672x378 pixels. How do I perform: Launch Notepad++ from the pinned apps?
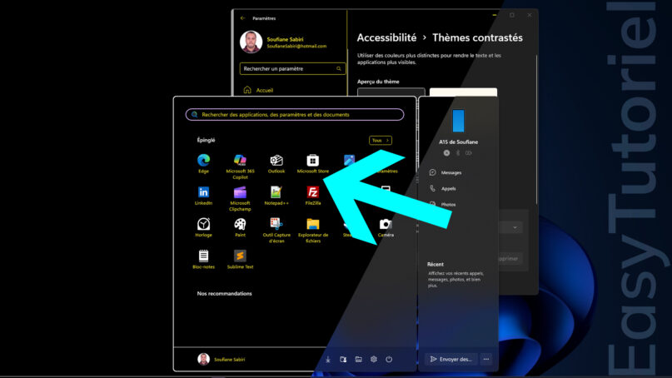276,196
